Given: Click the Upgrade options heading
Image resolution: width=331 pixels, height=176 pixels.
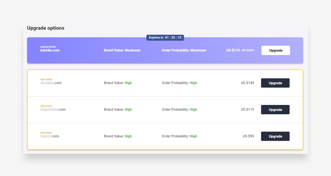Looking at the screenshot, I should 45,28.
